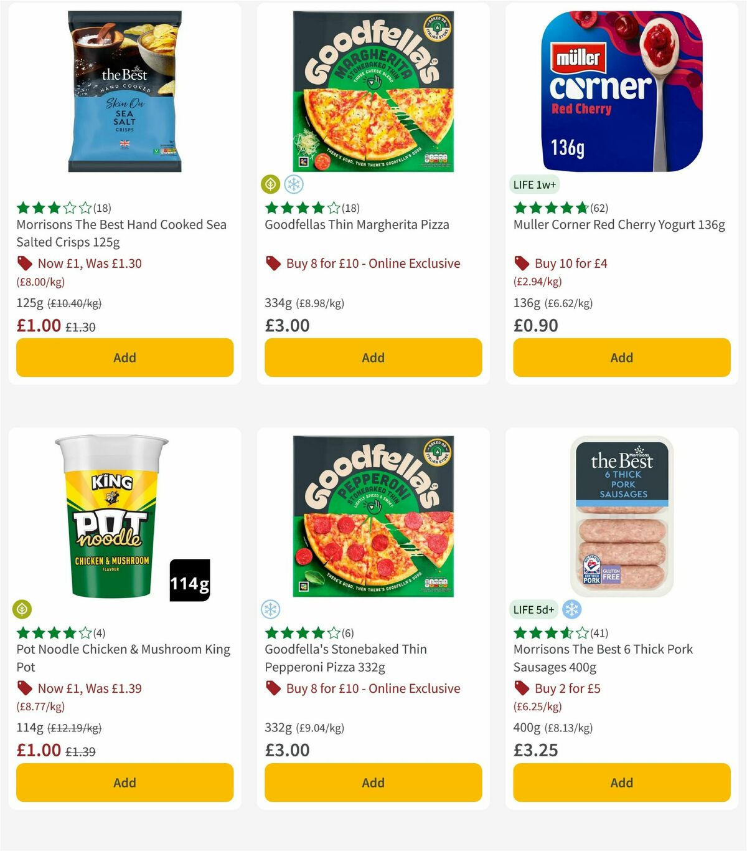Click the snowflake frozen icon on pork sausages tile
This screenshot has height=851, width=747.
tap(572, 609)
